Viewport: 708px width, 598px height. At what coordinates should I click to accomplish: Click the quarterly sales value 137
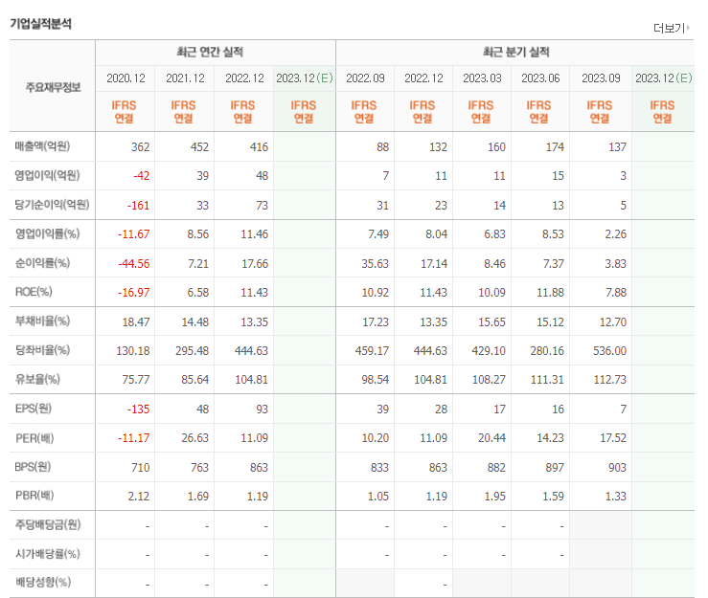click(617, 147)
